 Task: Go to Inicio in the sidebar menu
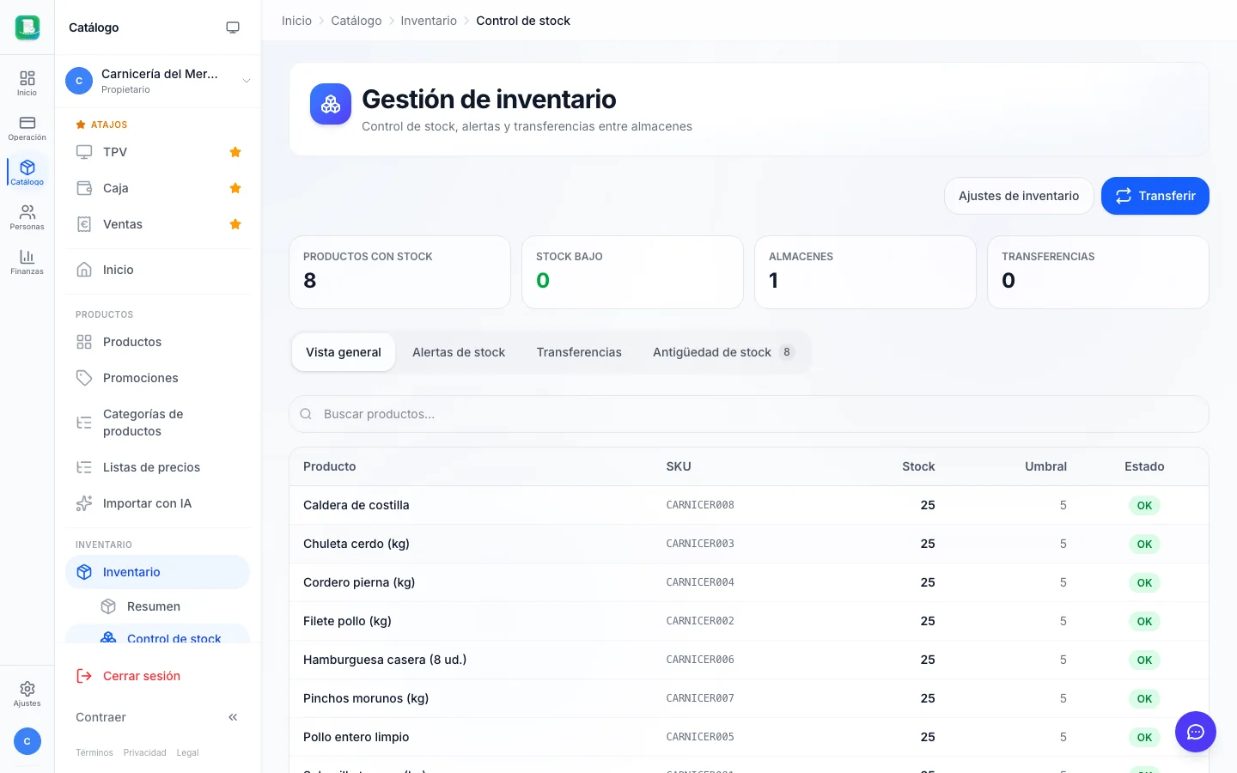point(157,270)
